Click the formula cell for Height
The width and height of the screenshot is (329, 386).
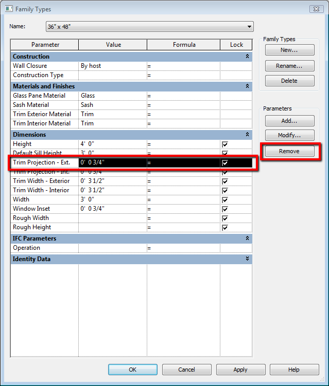(x=183, y=144)
